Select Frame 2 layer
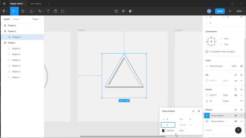Screen dimensions: 246x138 pos(22,31)
